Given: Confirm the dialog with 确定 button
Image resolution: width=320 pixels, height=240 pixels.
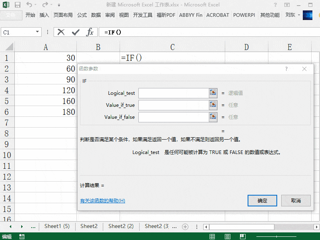Looking at the screenshot, I should pos(262,200).
